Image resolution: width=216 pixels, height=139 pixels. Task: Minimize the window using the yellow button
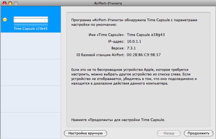[10, 3]
